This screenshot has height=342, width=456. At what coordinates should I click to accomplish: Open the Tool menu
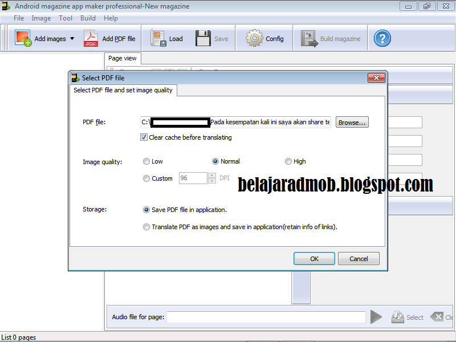point(66,18)
